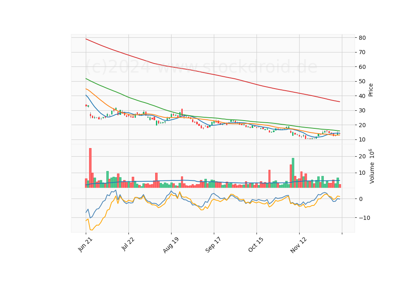Click the 0 oscillator axis label
Image resolution: width=394 pixels, height=283 pixels.
point(361,199)
